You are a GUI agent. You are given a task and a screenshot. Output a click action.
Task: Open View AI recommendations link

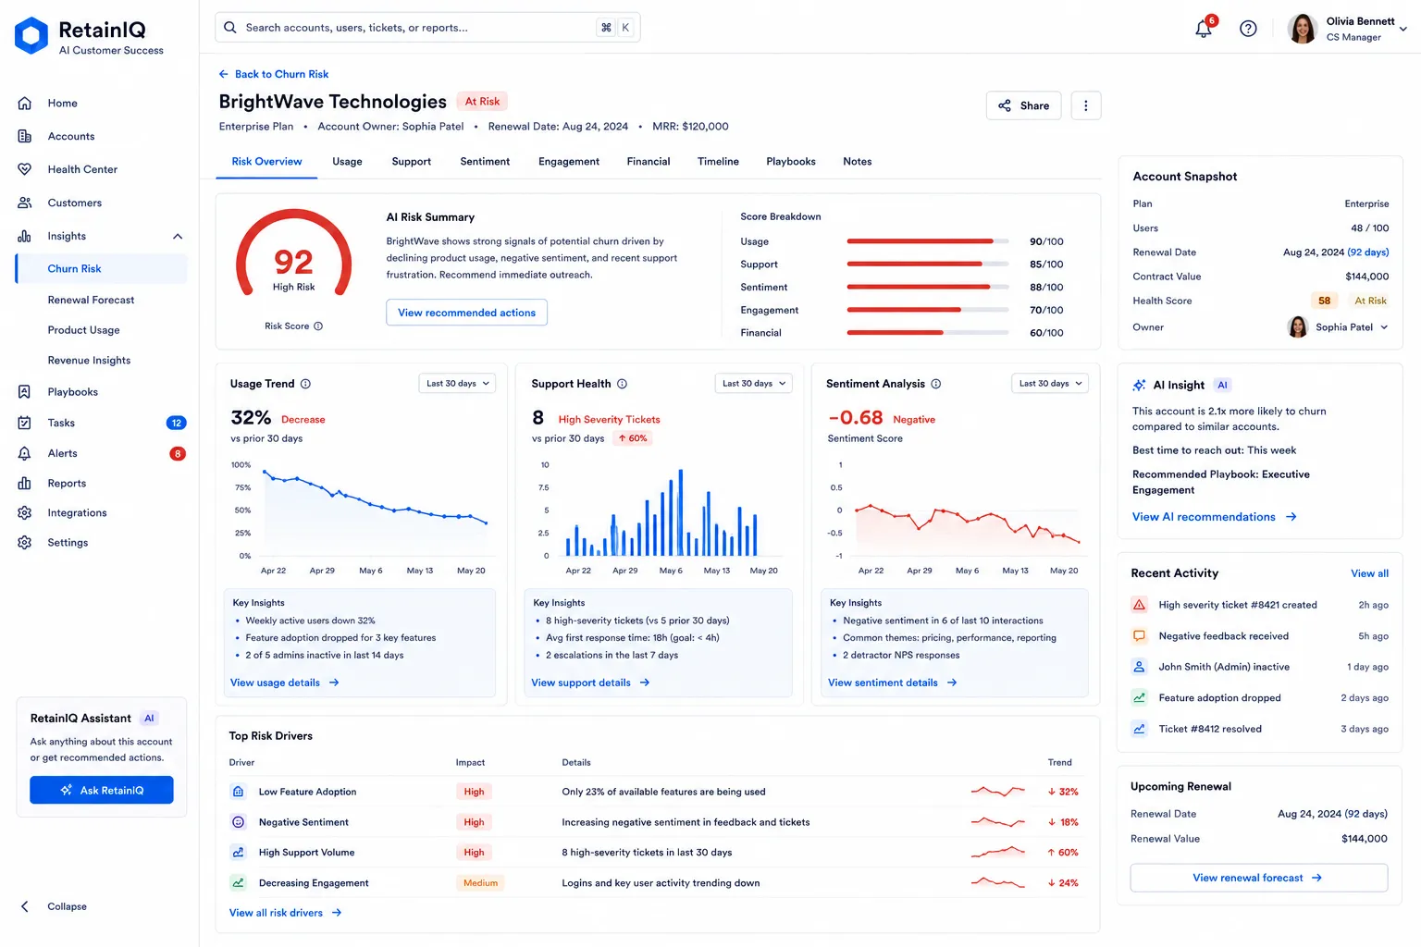1215,517
